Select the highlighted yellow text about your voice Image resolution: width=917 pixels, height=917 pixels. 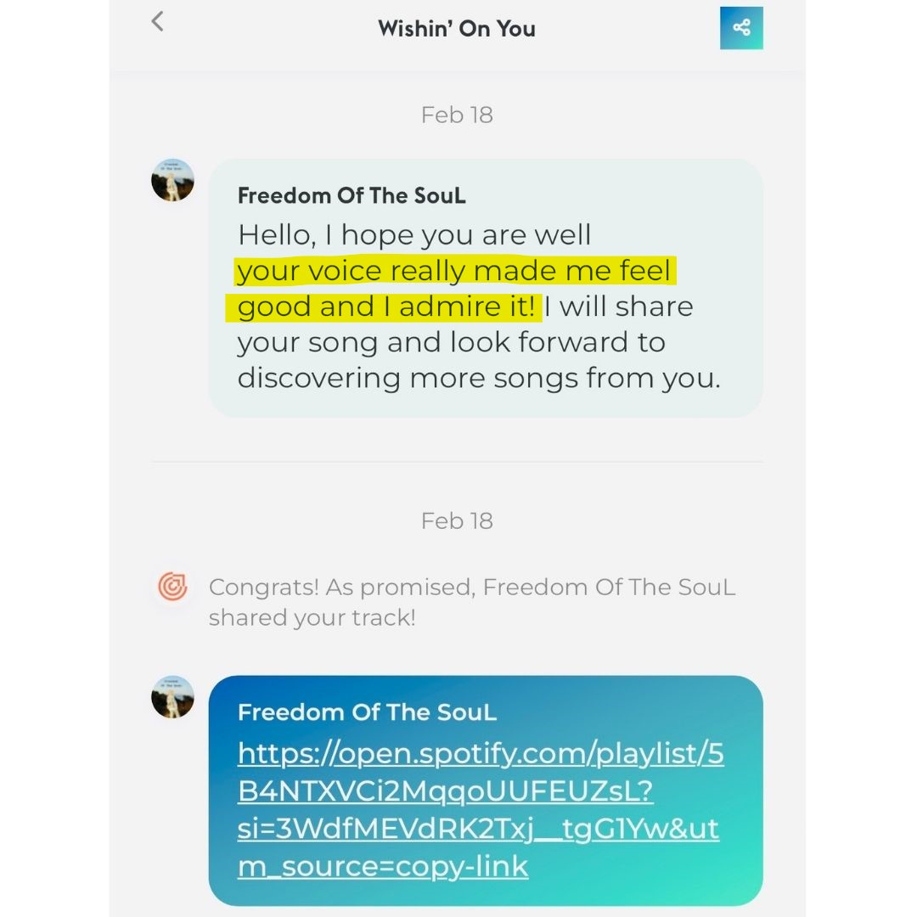point(450,289)
